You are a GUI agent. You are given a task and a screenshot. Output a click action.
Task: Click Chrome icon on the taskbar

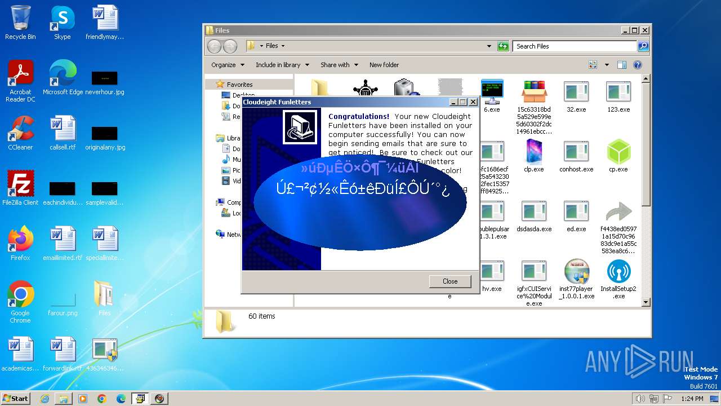tap(102, 399)
